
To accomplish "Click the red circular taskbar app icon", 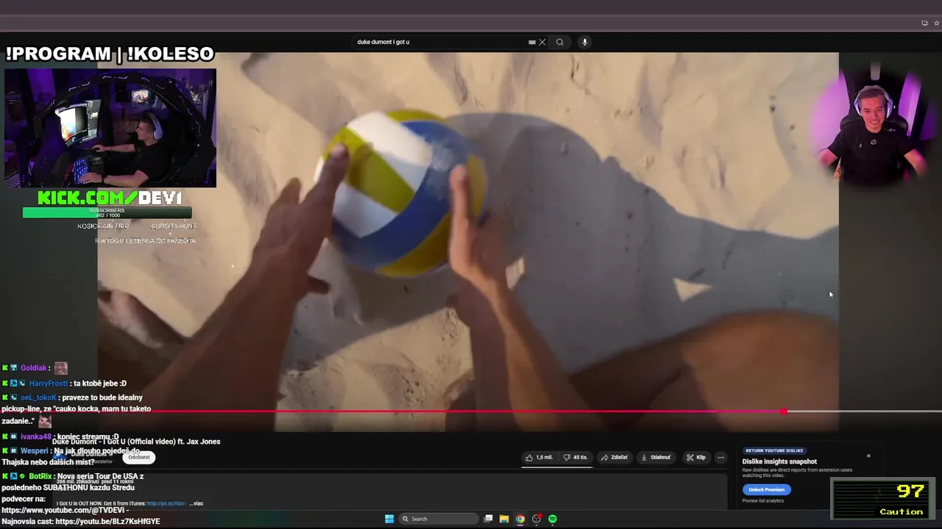I will coord(536,519).
